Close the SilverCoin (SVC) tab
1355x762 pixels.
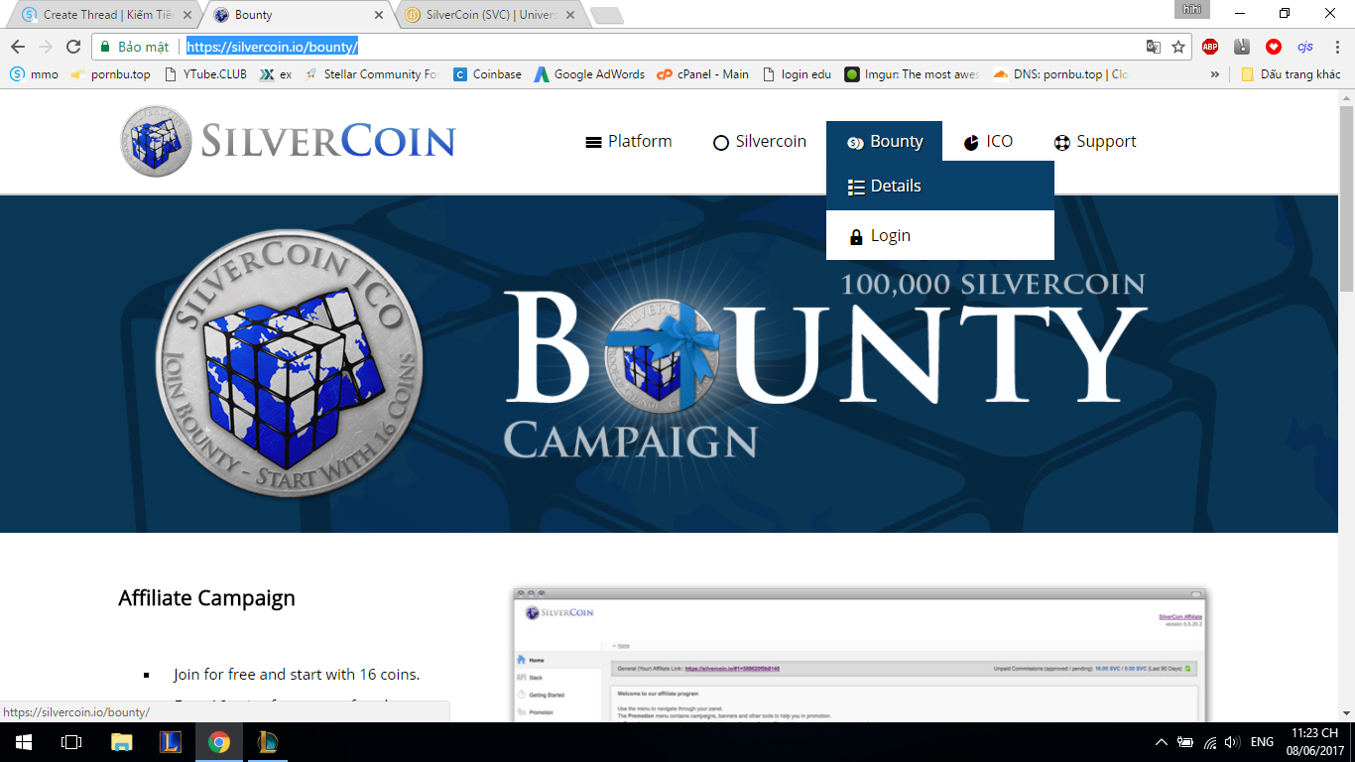[x=570, y=15]
